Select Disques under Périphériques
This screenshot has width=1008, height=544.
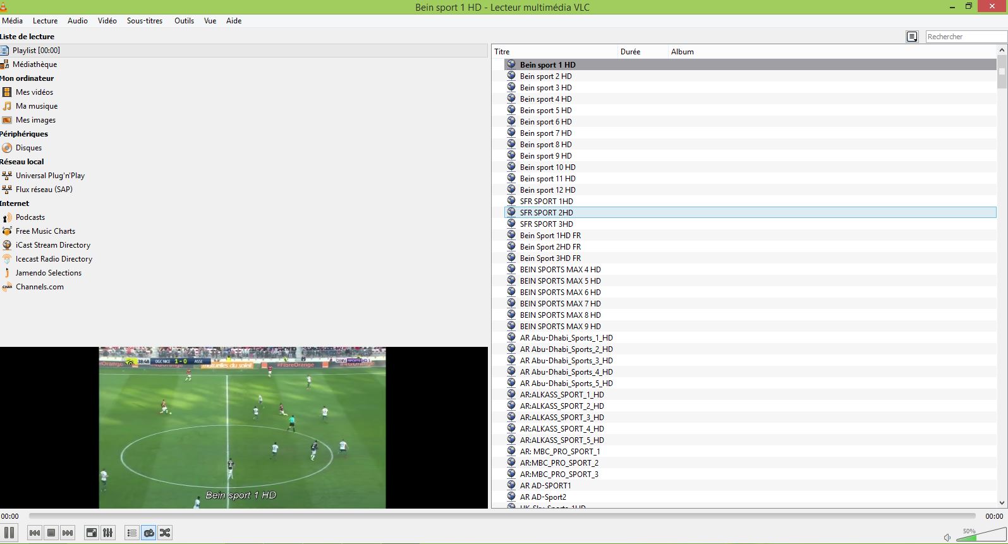tap(28, 148)
